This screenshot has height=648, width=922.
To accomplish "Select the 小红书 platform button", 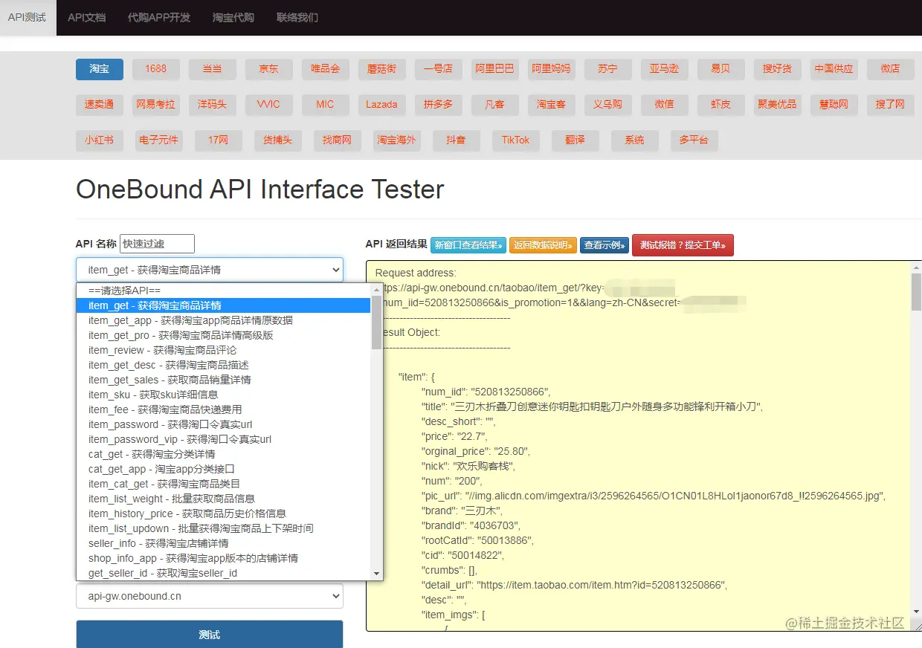I will [100, 140].
